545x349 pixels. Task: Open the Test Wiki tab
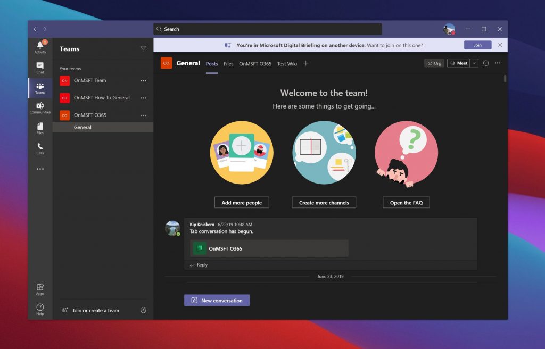(x=287, y=64)
